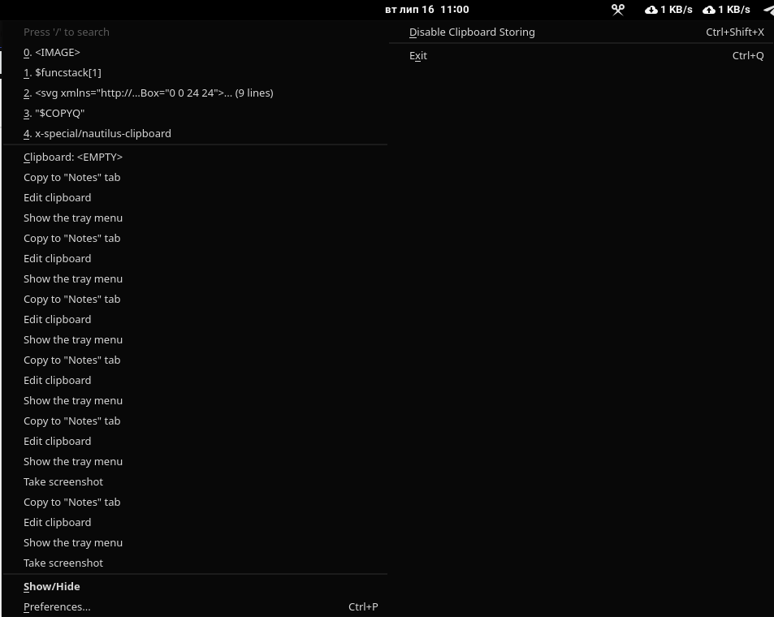This screenshot has height=617, width=774.
Task: Select the SVG snippet clipboard entry
Action: (149, 93)
